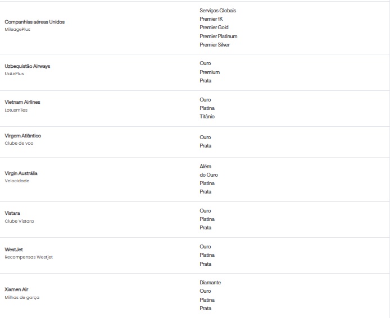This screenshot has height=318, width=390.
Task: Click the Virgem Atlântico airline name
Action: coord(22,136)
